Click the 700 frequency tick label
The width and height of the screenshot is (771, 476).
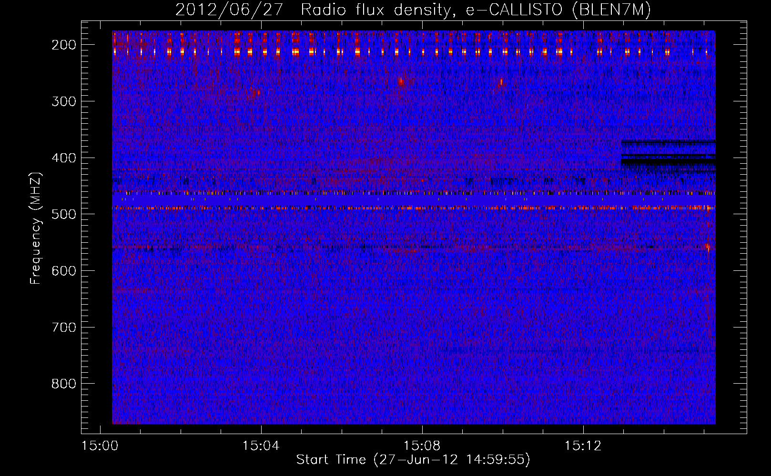64,327
